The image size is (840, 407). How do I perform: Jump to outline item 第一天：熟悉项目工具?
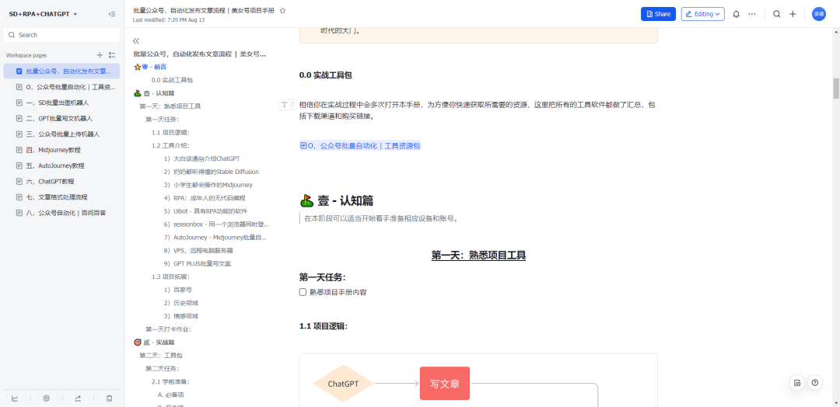pyautogui.click(x=170, y=106)
